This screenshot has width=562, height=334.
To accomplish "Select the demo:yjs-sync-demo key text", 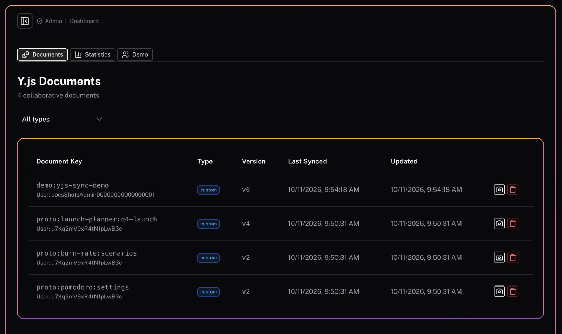I will click(72, 185).
